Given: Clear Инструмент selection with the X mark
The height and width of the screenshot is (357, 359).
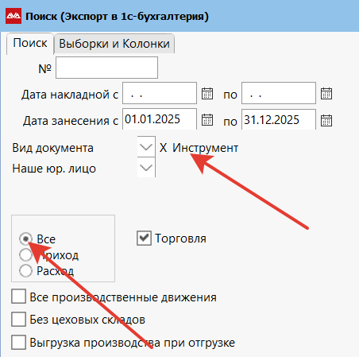Looking at the screenshot, I should (x=163, y=148).
